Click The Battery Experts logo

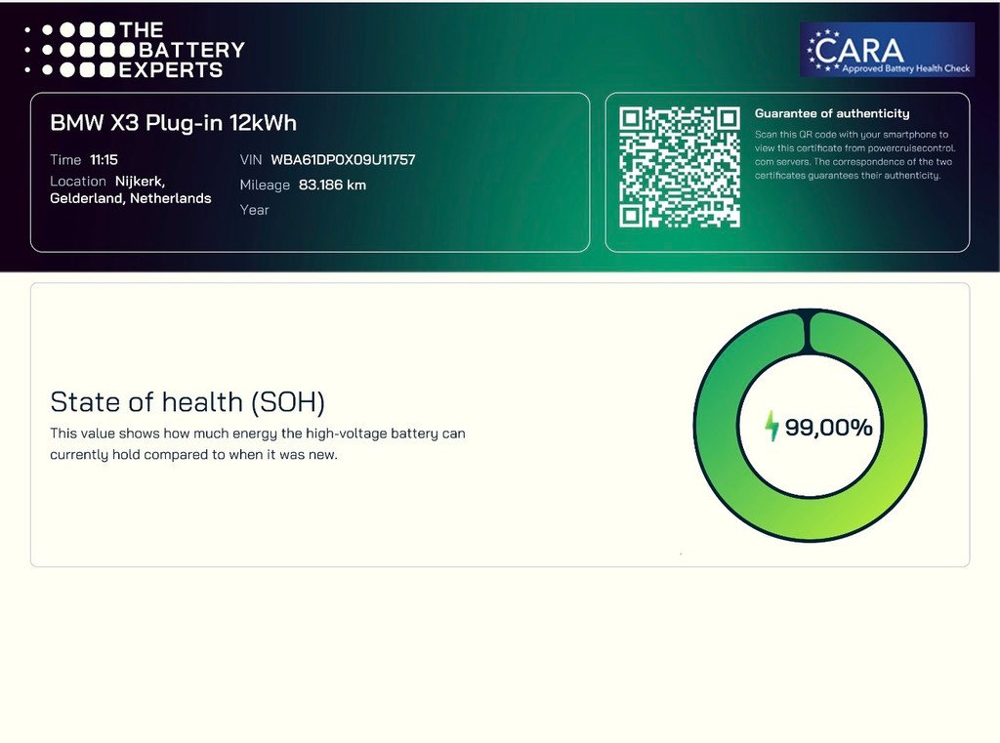pos(135,50)
